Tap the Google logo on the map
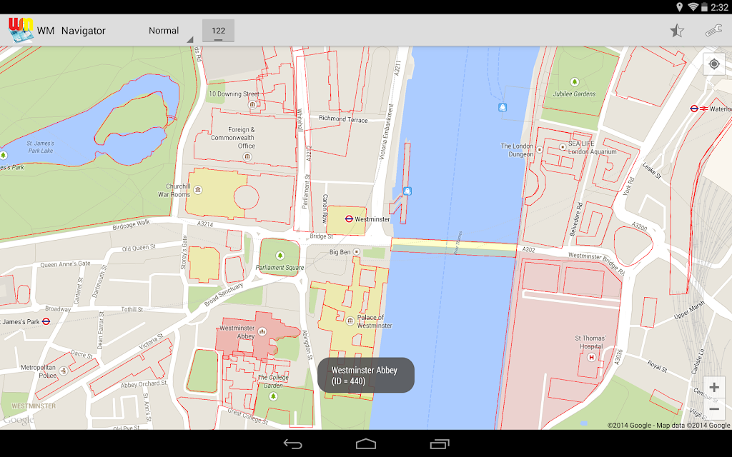Viewport: 732px width, 457px height. [19, 420]
